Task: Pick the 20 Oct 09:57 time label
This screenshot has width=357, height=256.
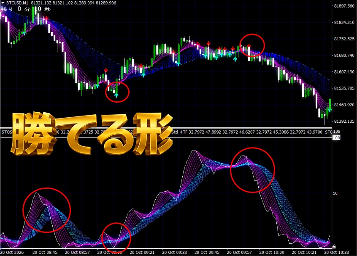Action: click(239, 252)
